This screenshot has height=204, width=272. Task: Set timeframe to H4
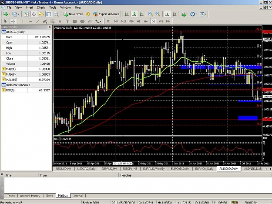(146, 21)
